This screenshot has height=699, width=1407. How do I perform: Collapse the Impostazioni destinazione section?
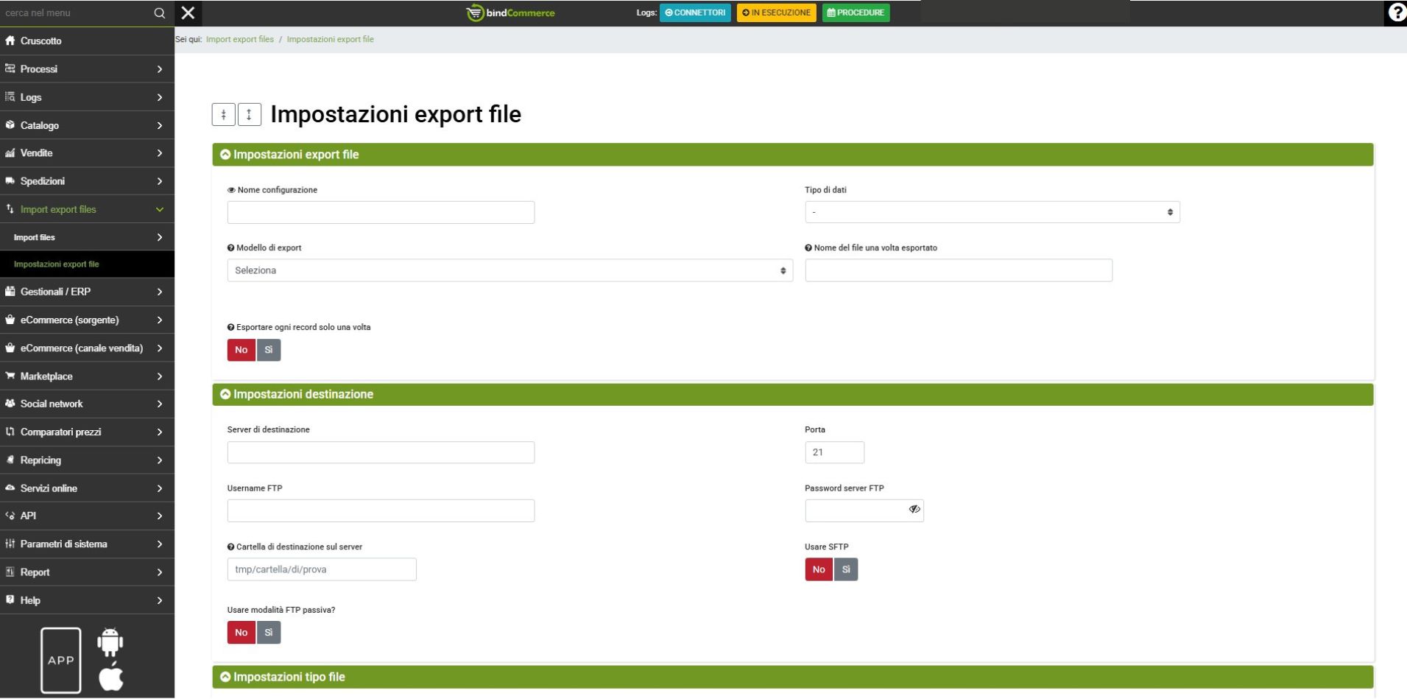225,395
